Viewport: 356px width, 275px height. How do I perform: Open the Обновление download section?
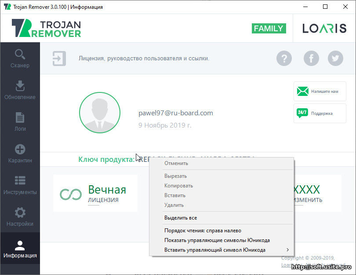(20, 90)
